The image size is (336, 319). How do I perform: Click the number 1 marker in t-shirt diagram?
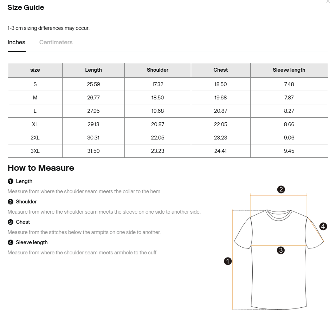coord(227,261)
